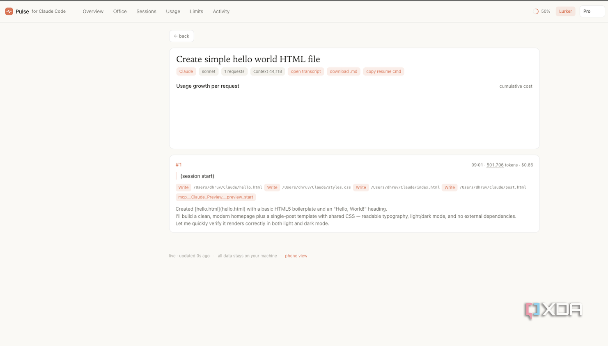608x346 pixels.
Task: Click the Claude tag
Action: 186,71
